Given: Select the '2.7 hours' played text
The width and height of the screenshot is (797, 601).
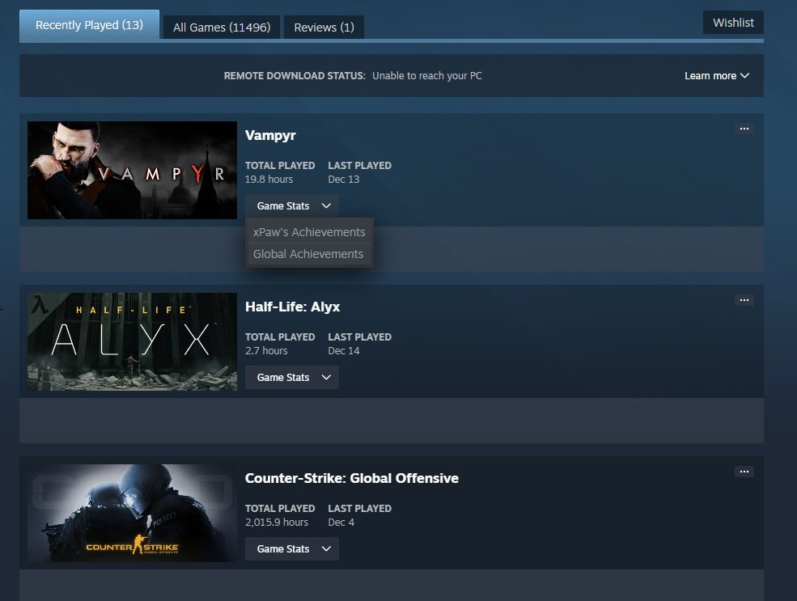Looking at the screenshot, I should [266, 351].
